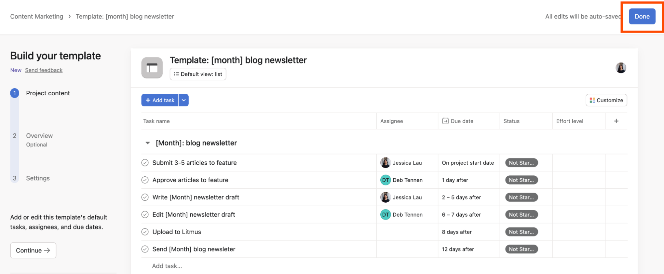
Task: Click the blue Done button
Action: coord(642,16)
